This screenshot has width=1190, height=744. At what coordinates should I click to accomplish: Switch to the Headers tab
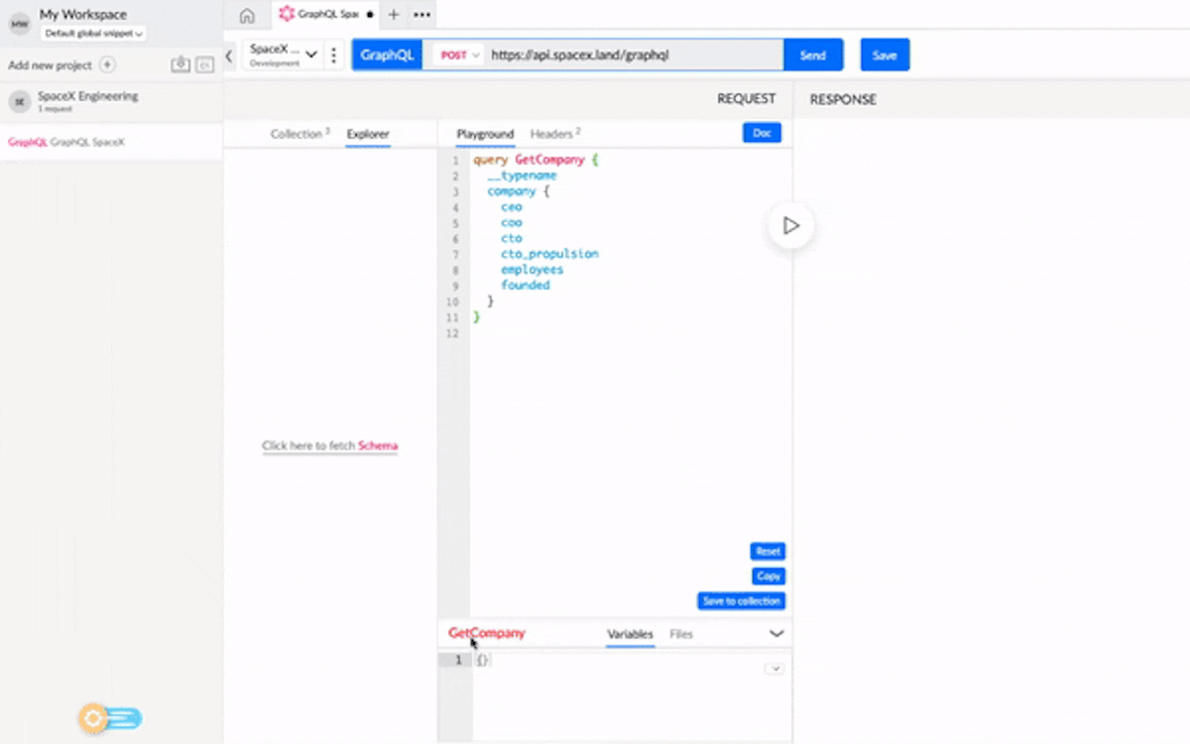click(x=554, y=134)
